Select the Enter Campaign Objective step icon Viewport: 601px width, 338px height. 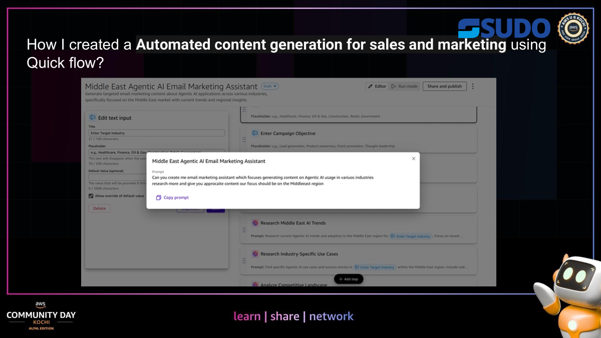pos(255,133)
